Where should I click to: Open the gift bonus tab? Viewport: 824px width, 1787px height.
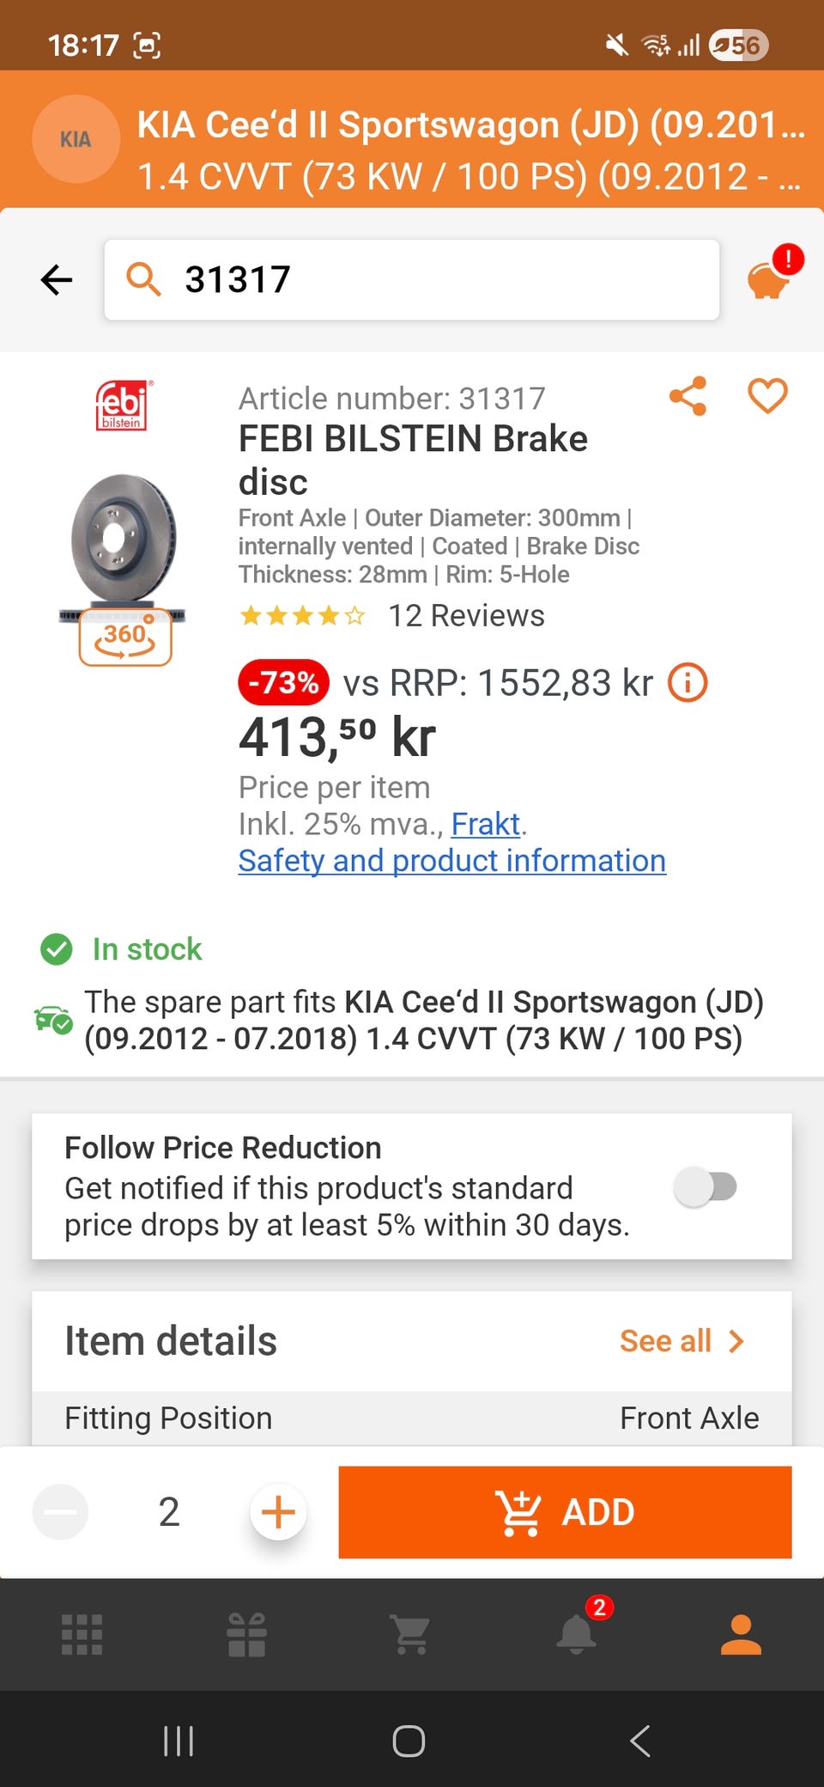coord(246,1634)
